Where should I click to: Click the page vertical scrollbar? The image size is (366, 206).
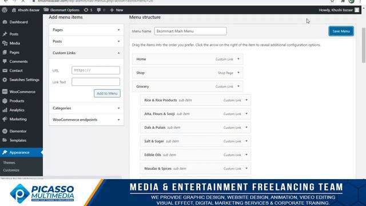tap(364, 45)
